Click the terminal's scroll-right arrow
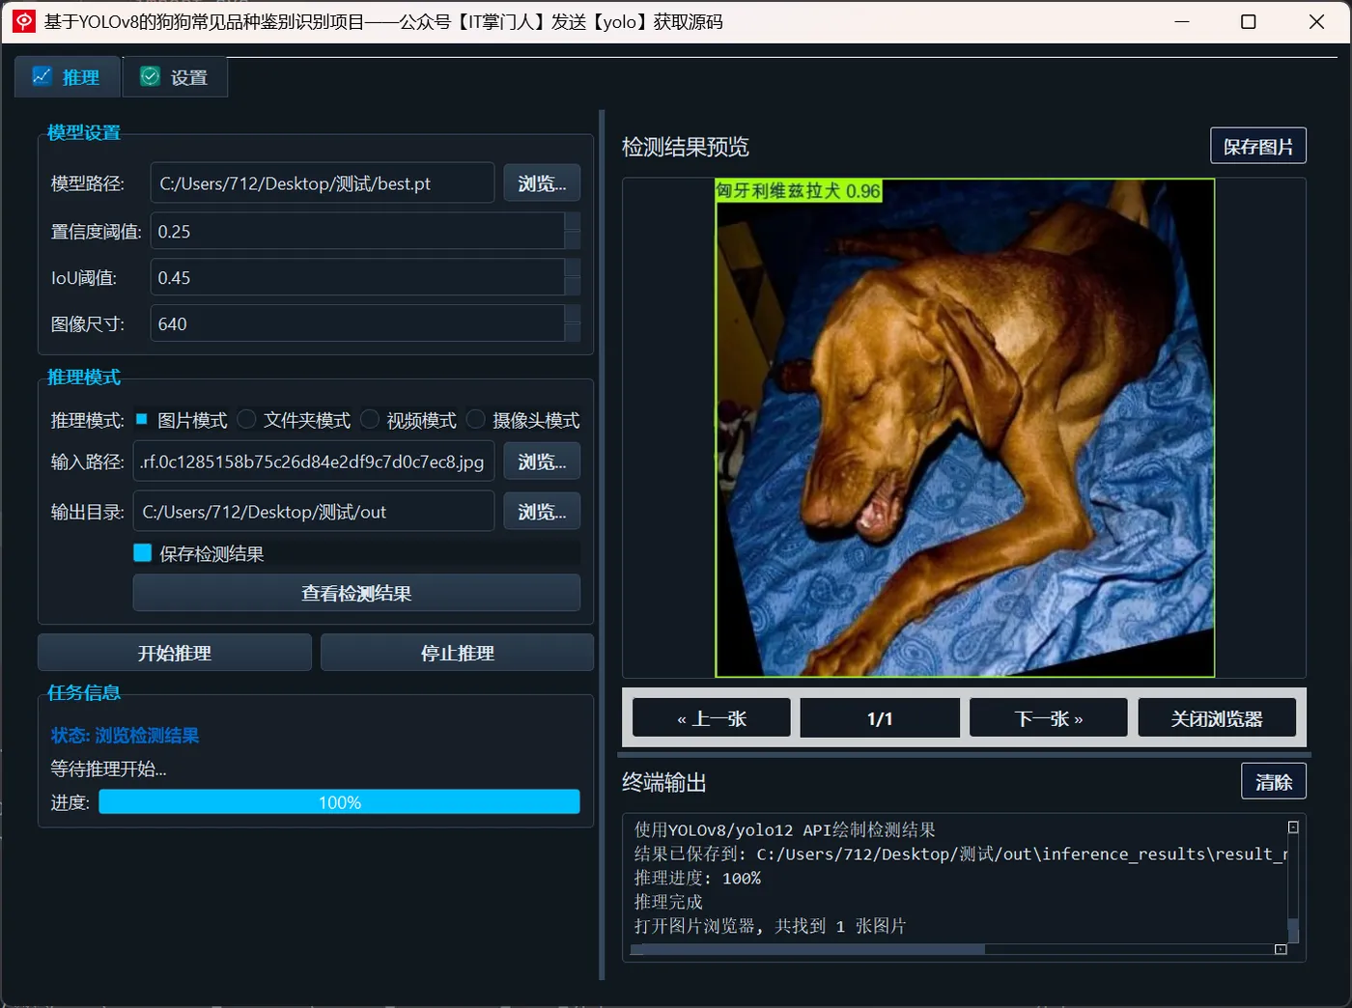The width and height of the screenshot is (1352, 1008). (1281, 949)
